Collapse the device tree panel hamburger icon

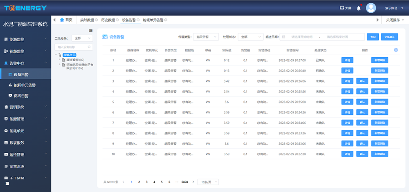click(x=91, y=30)
